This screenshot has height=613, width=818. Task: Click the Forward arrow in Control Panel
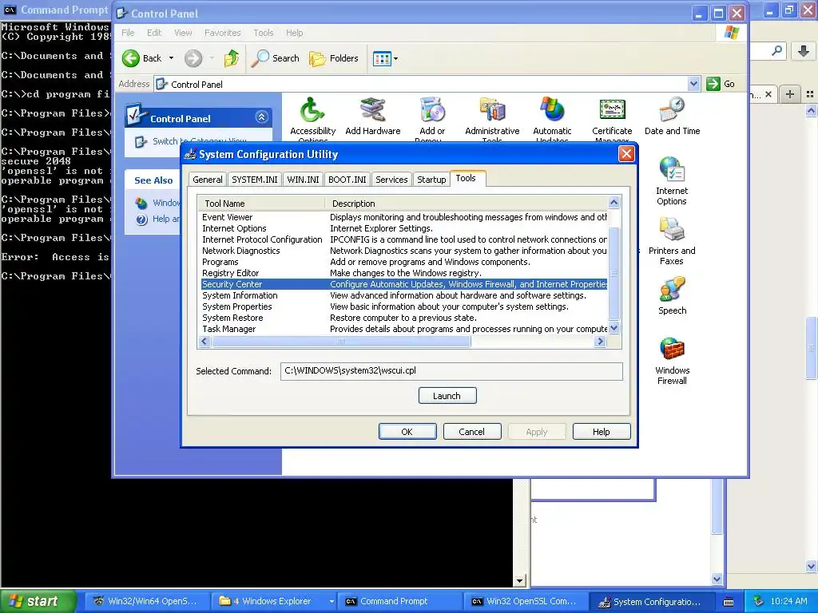coord(193,58)
